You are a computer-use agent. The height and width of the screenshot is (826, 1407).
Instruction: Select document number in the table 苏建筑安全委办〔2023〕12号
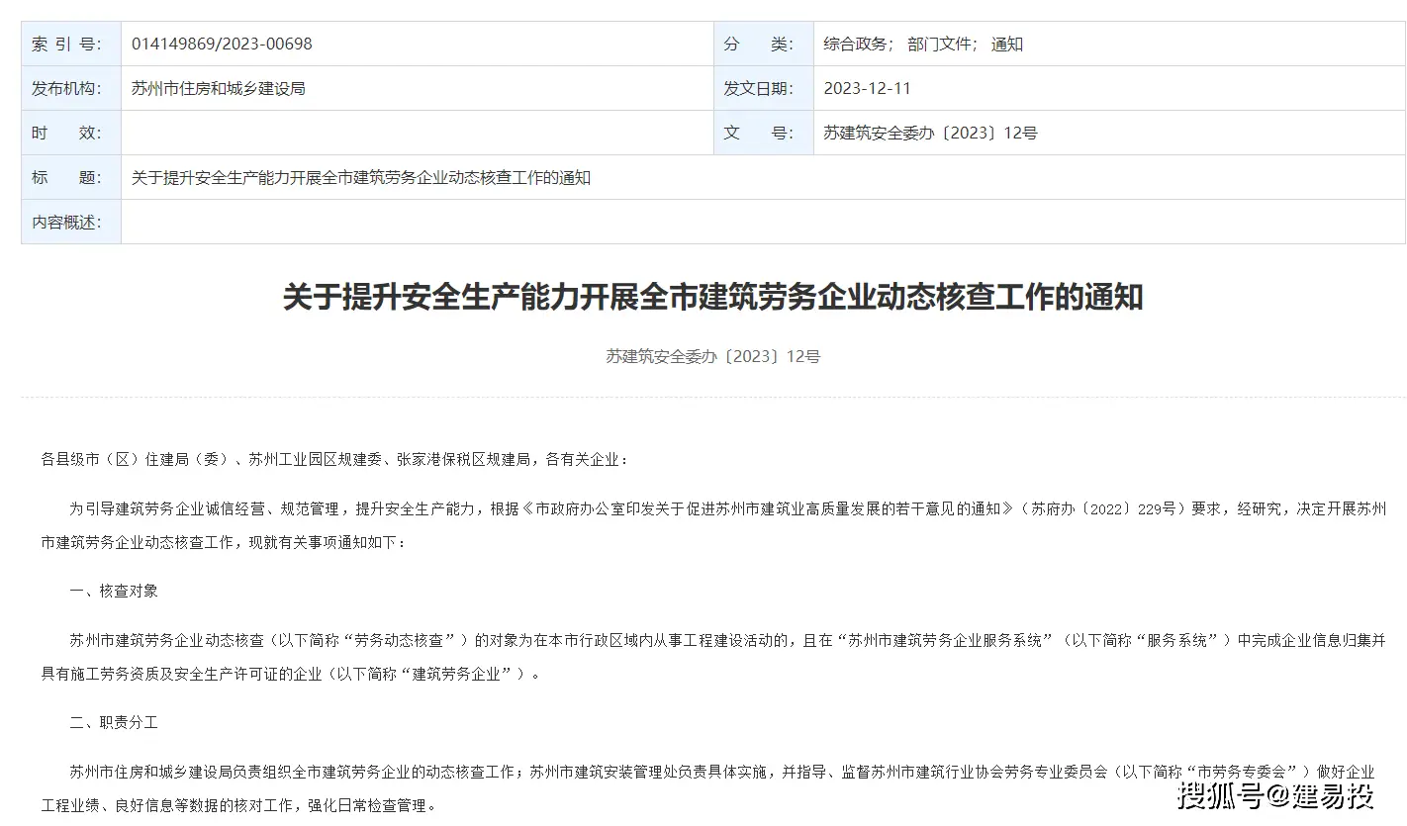coord(930,133)
